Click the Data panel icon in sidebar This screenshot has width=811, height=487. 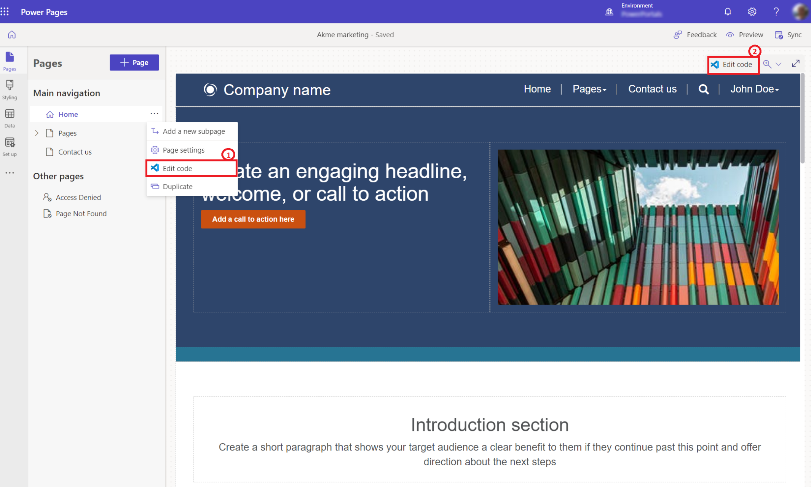10,119
